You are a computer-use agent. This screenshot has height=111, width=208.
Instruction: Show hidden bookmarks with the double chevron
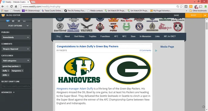(x=186, y=11)
